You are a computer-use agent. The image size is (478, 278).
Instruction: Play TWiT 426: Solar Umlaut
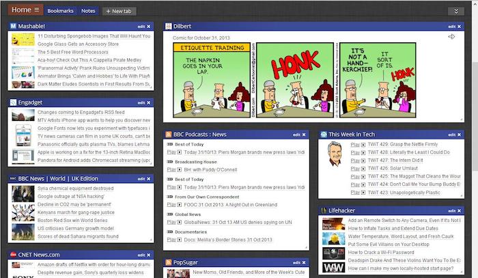(358, 169)
